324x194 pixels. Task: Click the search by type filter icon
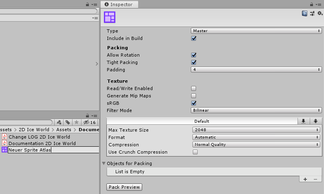click(60, 122)
